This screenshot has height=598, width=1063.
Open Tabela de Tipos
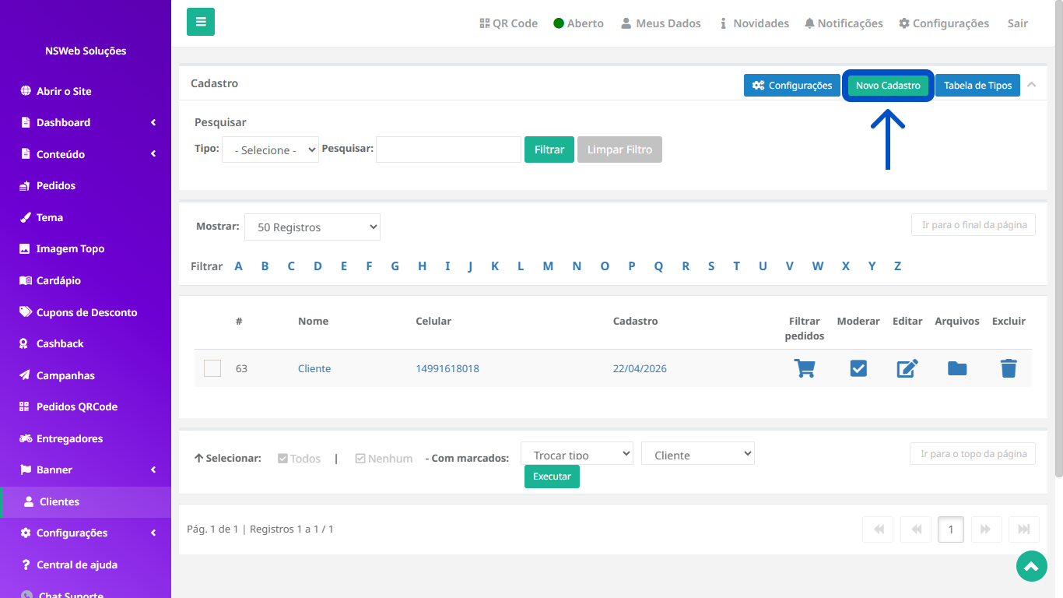click(977, 86)
